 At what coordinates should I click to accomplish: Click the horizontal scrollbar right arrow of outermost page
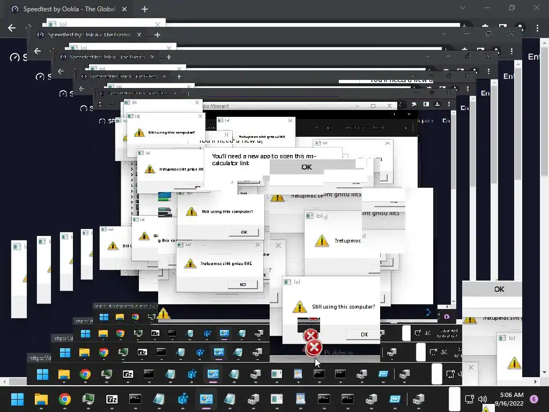point(536,381)
